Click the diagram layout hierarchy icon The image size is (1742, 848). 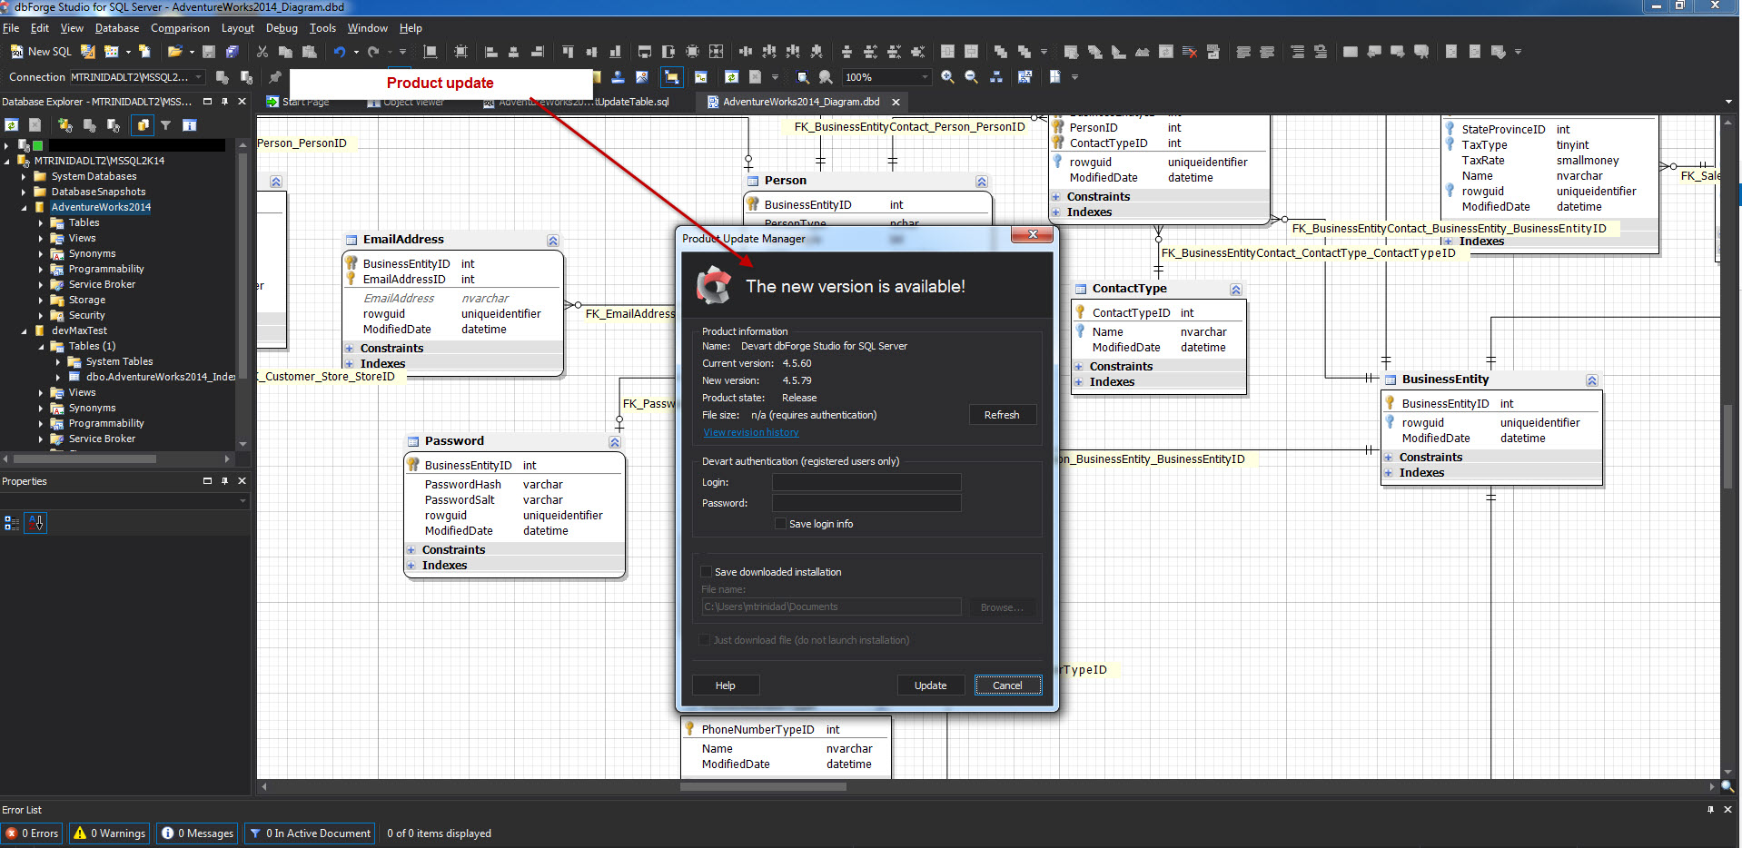(x=995, y=77)
